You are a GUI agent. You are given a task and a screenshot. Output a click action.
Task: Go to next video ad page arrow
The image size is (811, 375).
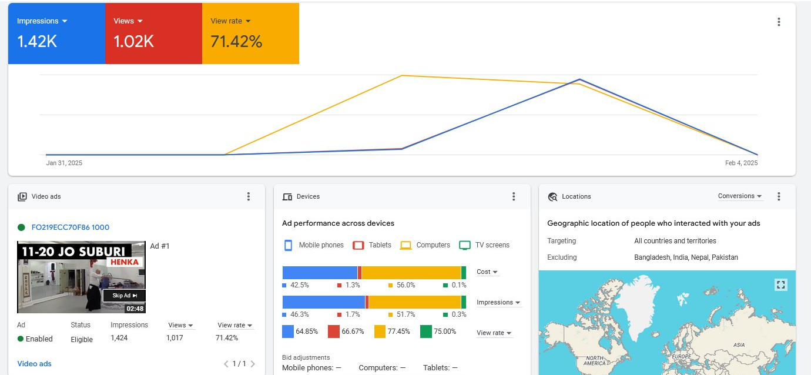coord(253,364)
